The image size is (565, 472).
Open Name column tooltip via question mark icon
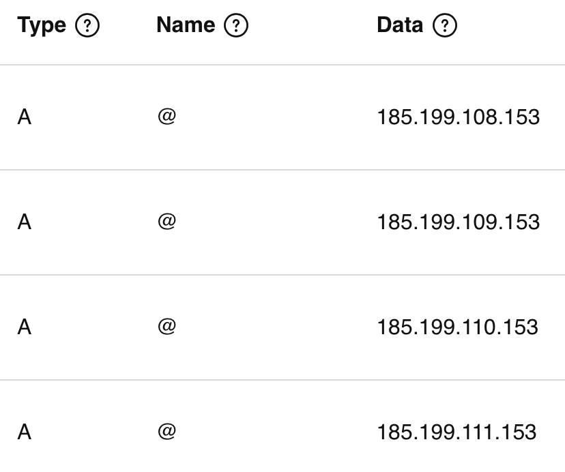235,25
